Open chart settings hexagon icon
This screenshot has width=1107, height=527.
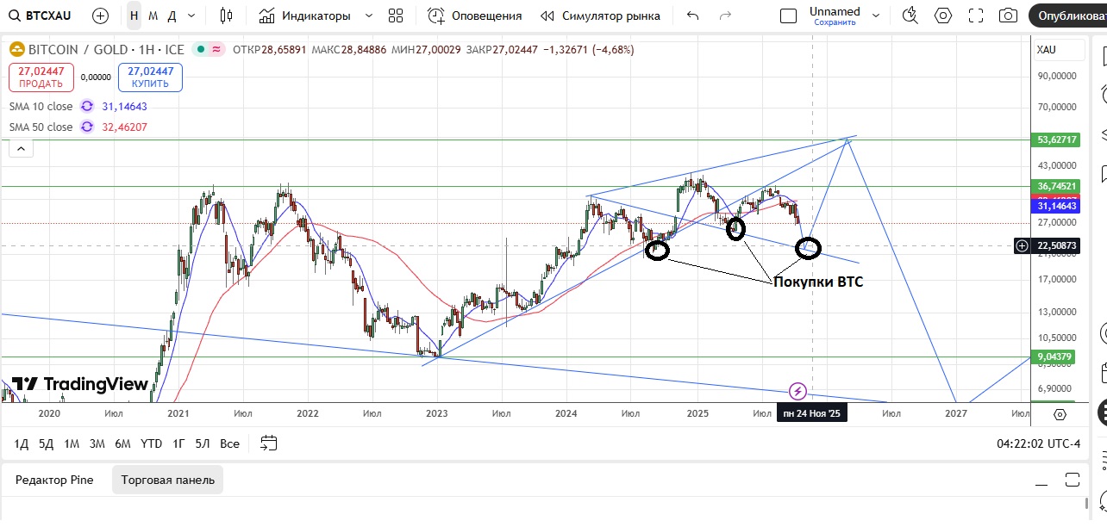[943, 15]
